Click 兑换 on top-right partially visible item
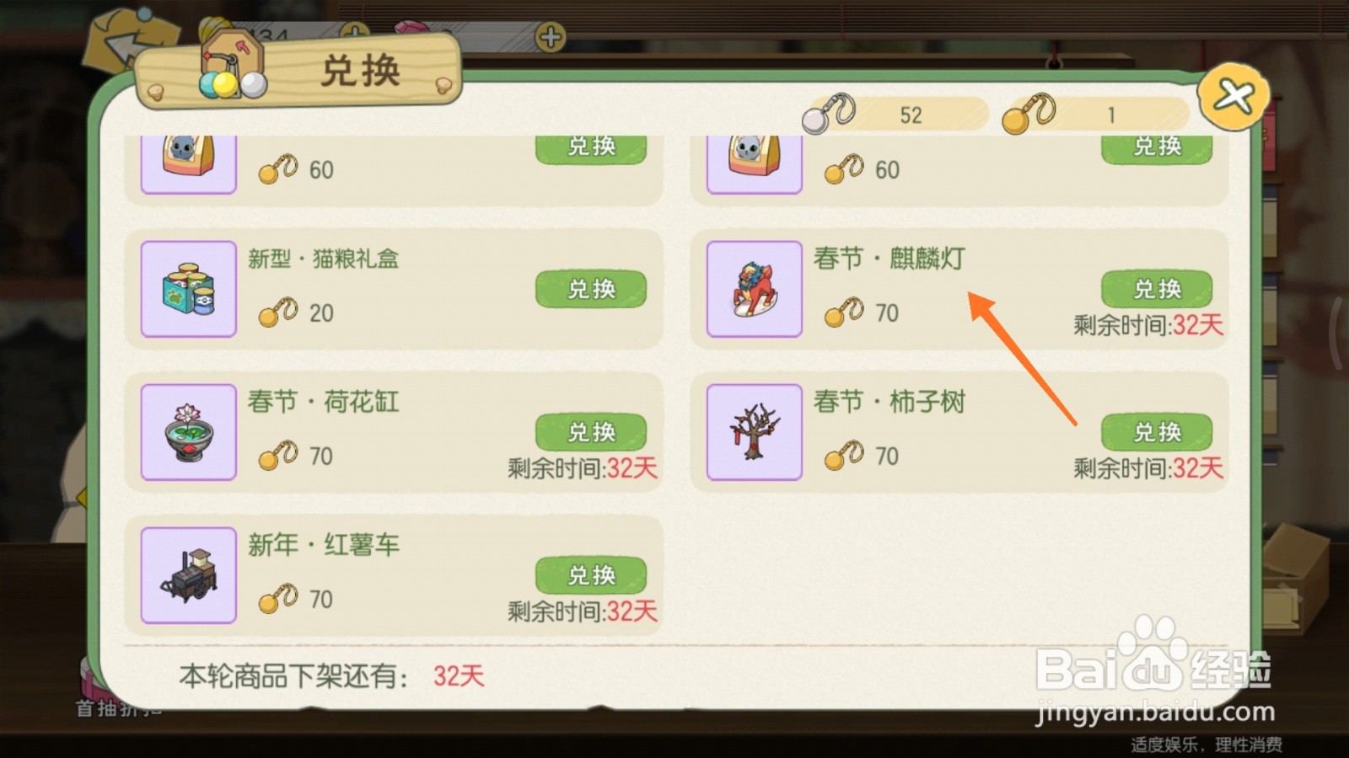This screenshot has width=1349, height=758. click(x=1157, y=149)
